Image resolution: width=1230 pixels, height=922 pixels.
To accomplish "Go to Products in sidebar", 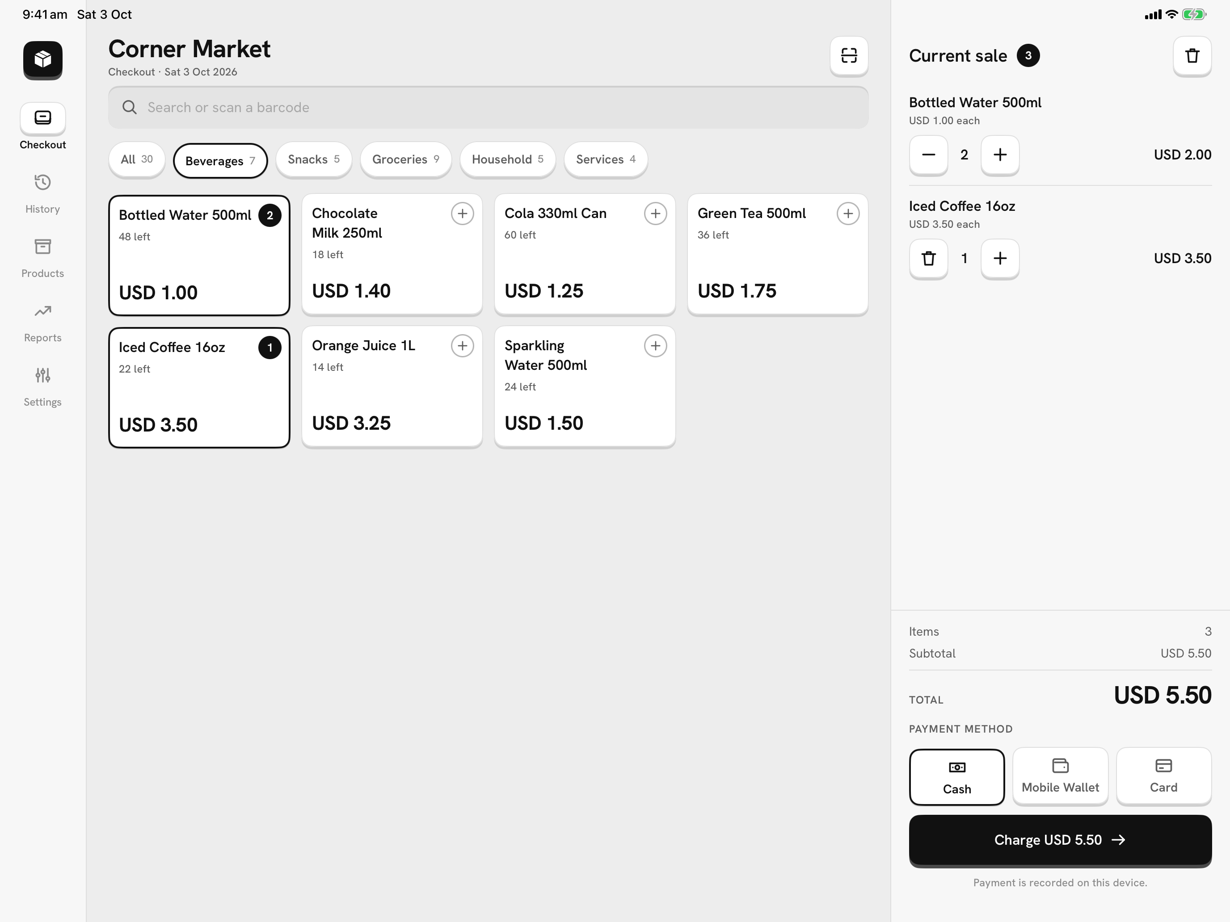I will [x=43, y=258].
